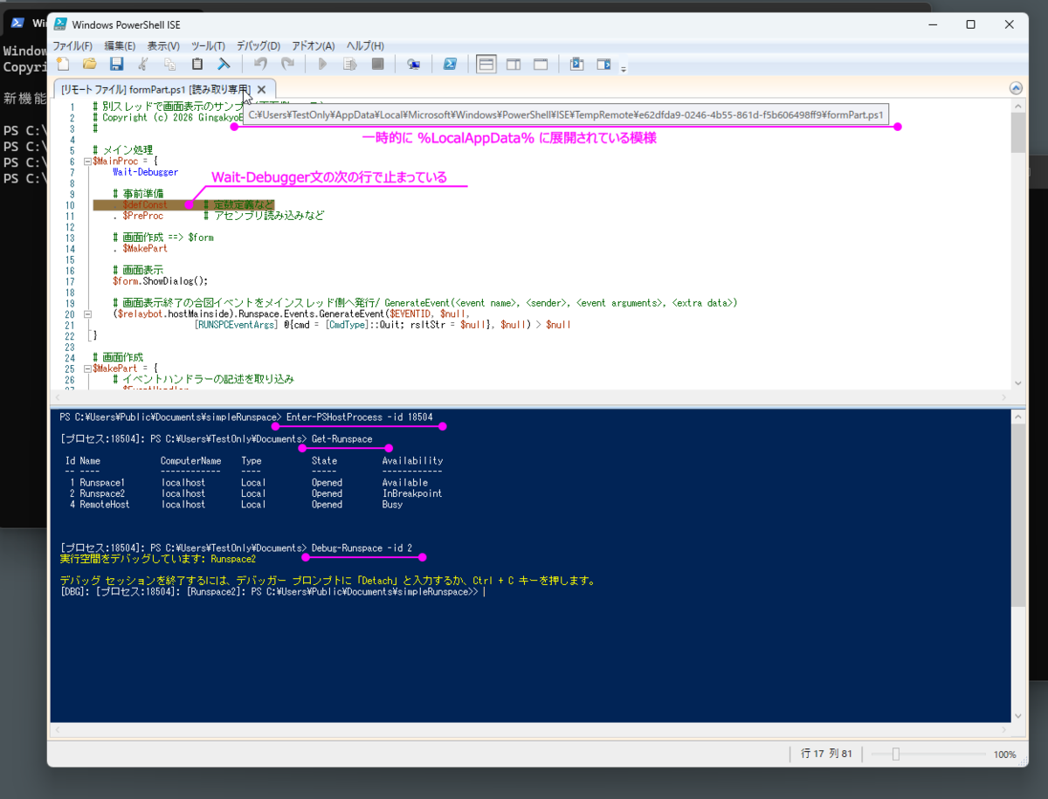Click the Clear console pane icon
The width and height of the screenshot is (1048, 799).
(x=224, y=64)
